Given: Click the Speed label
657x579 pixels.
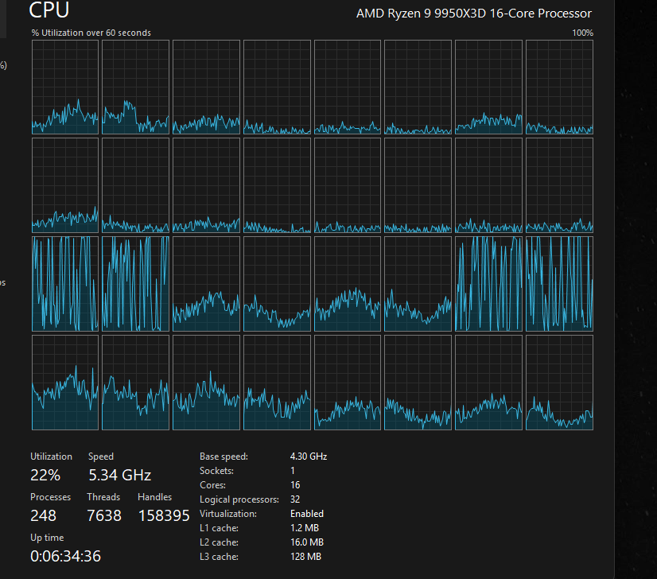Looking at the screenshot, I should [101, 457].
